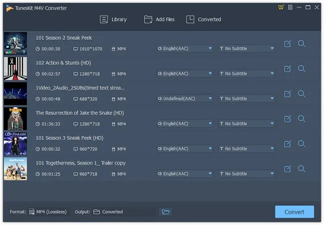Click edit icon for 101 Season 2 Sneak Peek

(287, 44)
